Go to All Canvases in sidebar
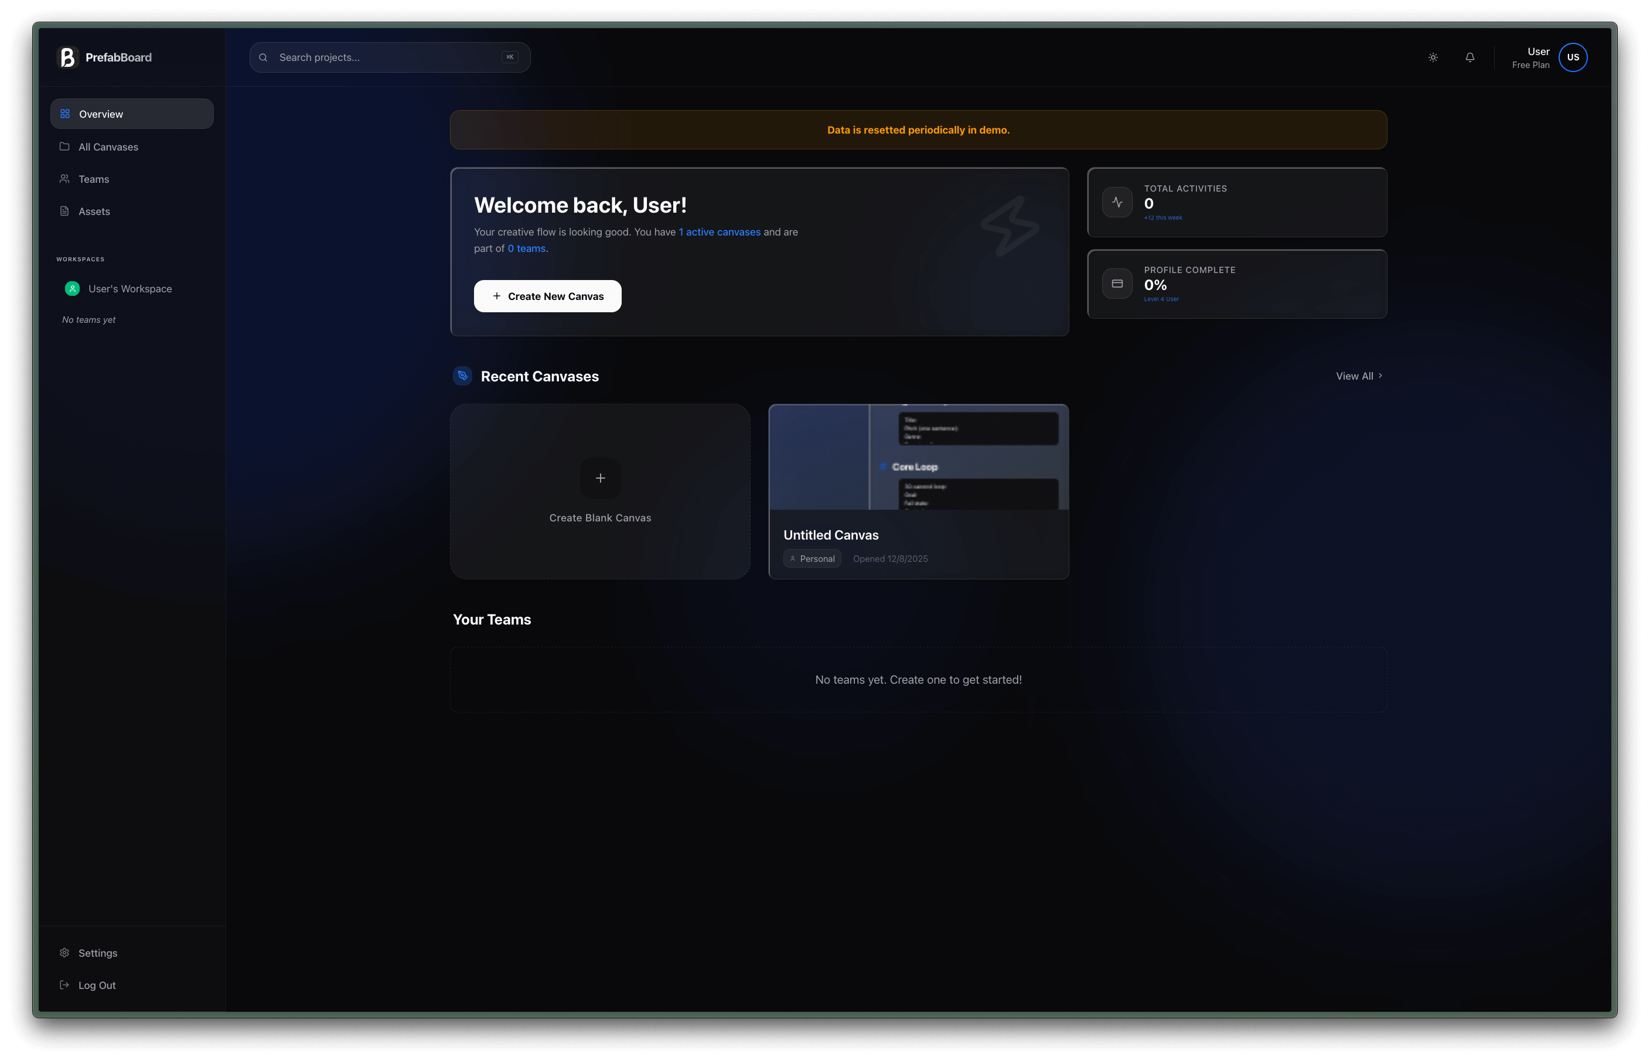The image size is (1650, 1061). point(108,146)
